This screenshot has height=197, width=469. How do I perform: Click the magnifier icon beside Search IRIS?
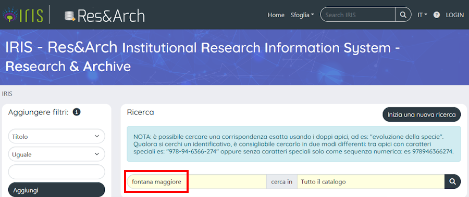[403, 15]
